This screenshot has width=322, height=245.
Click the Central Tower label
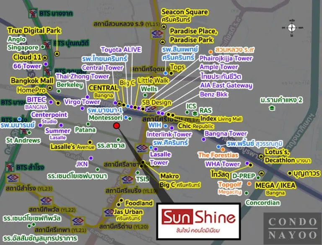coord(102,68)
